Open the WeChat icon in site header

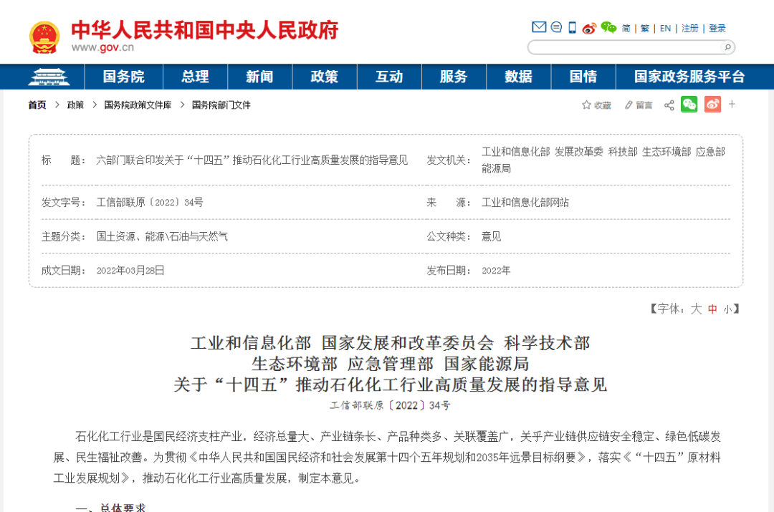pyautogui.click(x=610, y=27)
